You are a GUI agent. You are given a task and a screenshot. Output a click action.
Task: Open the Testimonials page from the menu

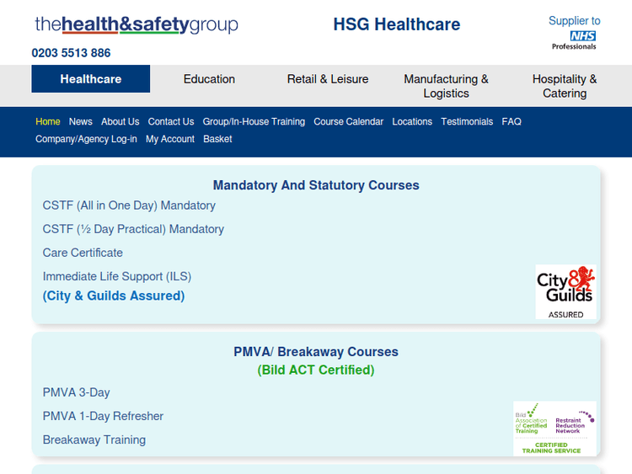(467, 121)
